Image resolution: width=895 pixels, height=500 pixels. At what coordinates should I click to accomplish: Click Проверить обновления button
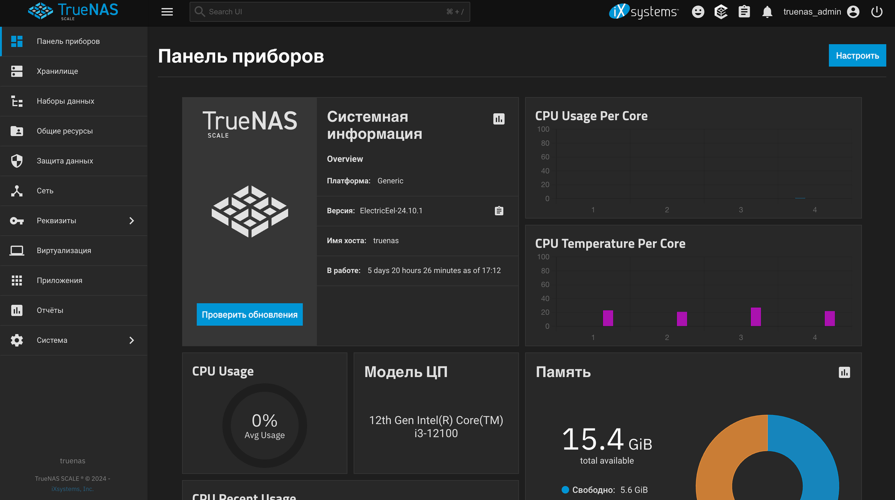250,315
